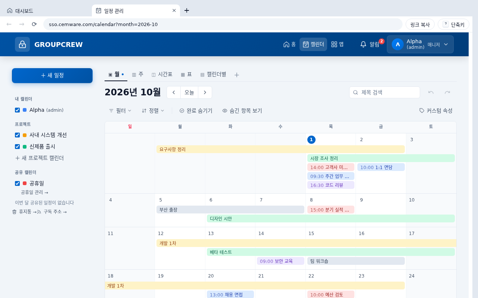Close the 일정 관리 browser tab
The image size is (478, 298).
pos(174,10)
